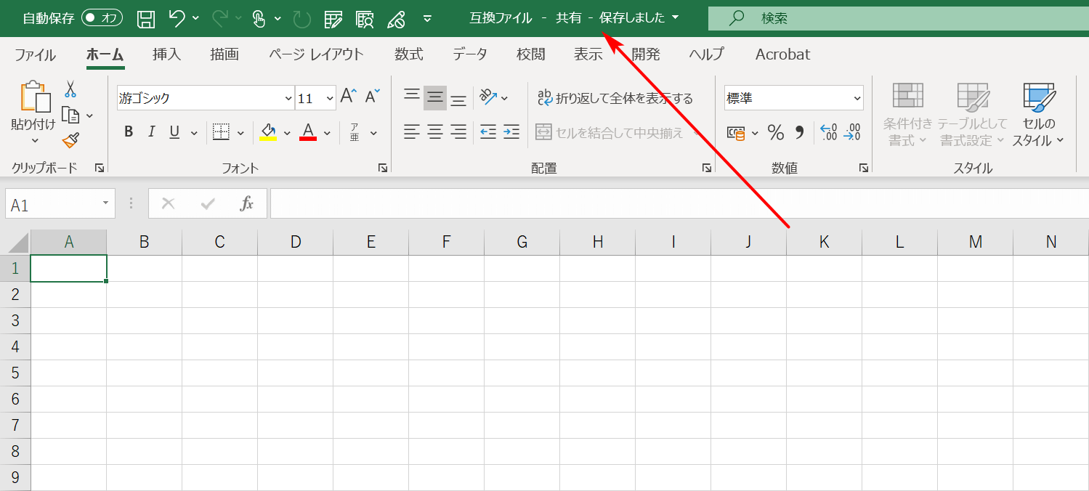Click the Save icon in Quick Access Toolbar
Screen dimensions: 1089x491
[145, 18]
